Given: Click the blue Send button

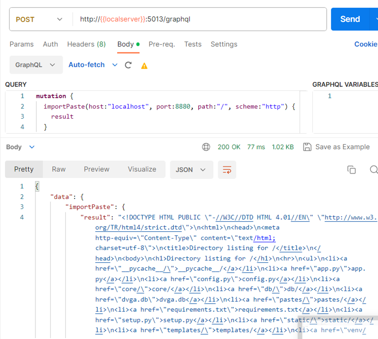Looking at the screenshot, I should [350, 19].
